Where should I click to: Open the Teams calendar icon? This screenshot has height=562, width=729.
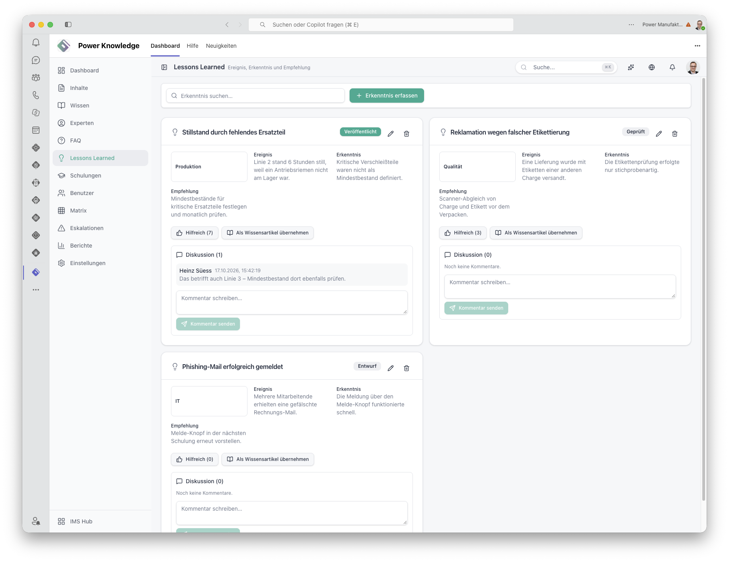coord(36,130)
